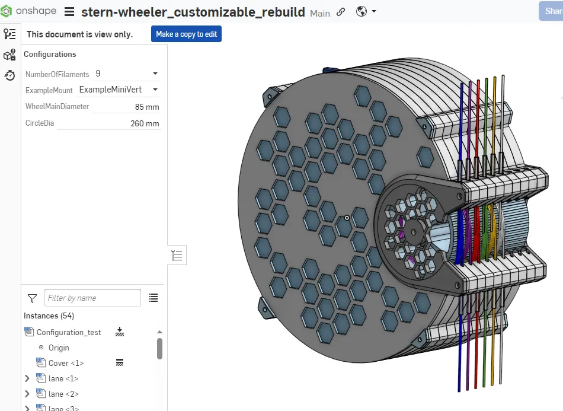Expand the lane <1> tree item

pos(27,378)
